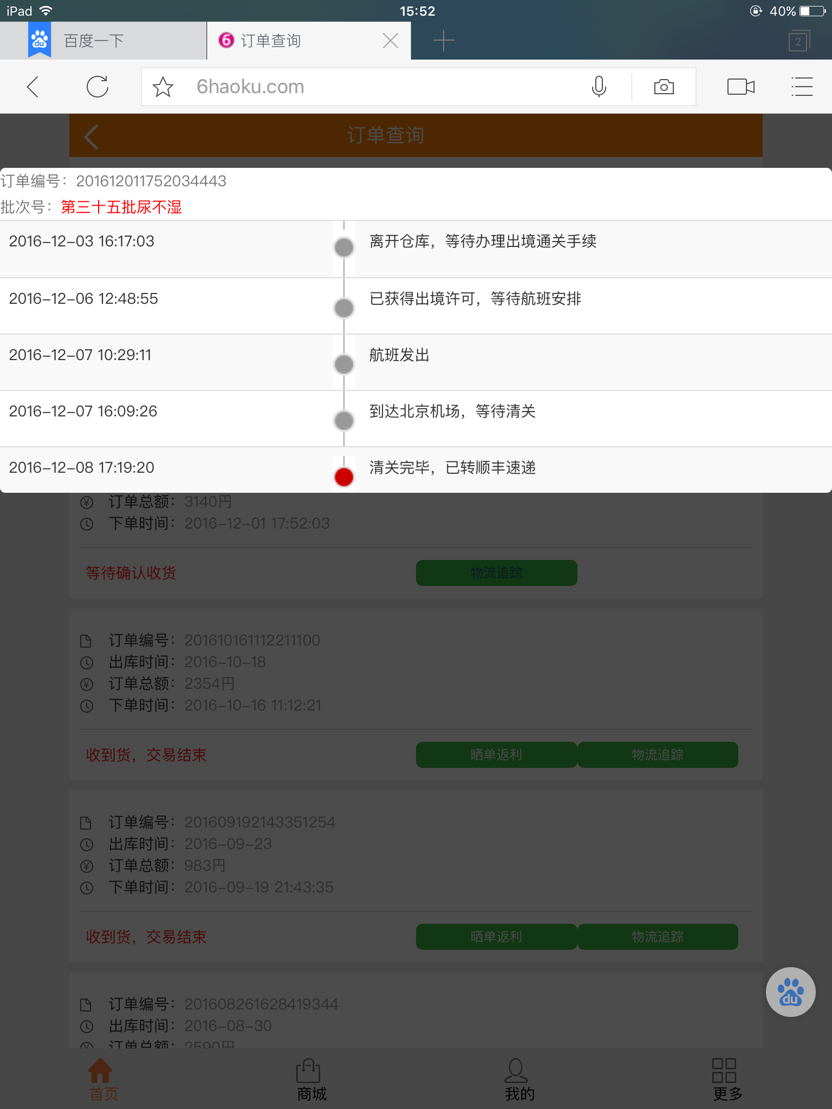Image resolution: width=832 pixels, height=1109 pixels.
Task: Tap the floating Baidu paw button
Action: (x=790, y=992)
